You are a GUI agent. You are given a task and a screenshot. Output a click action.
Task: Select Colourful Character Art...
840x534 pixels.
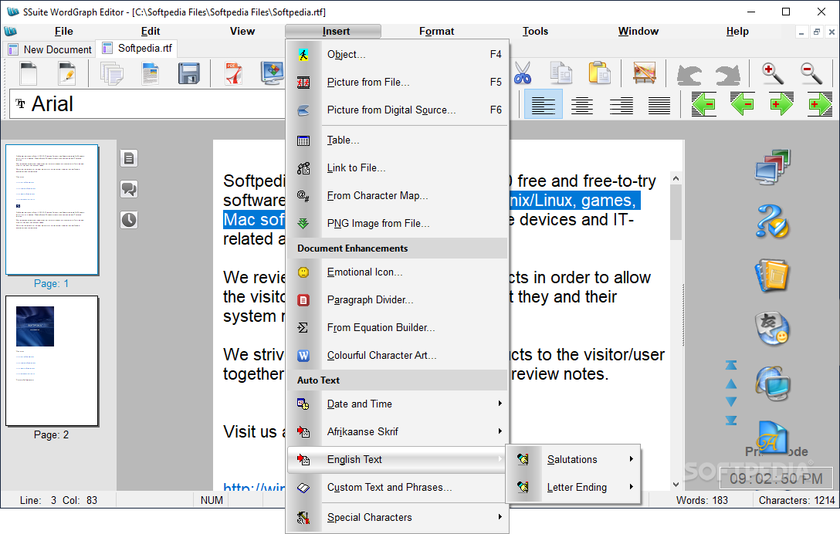click(398, 355)
